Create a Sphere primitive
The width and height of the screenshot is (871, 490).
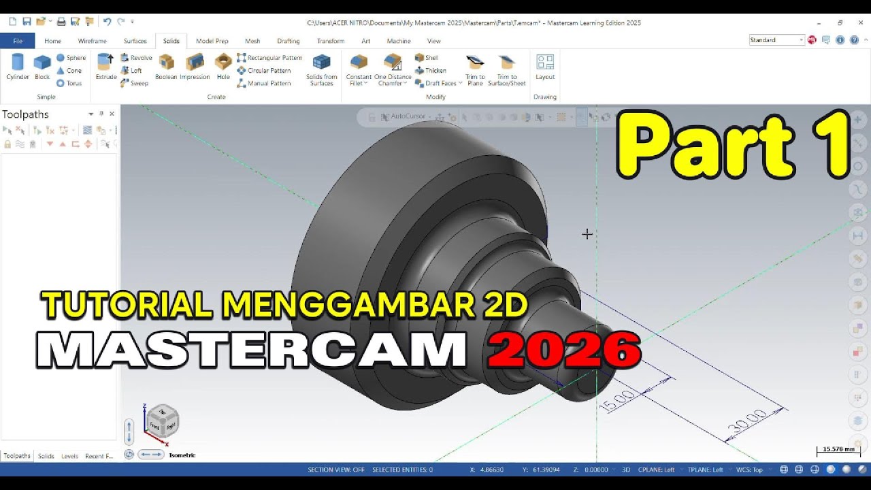point(71,58)
